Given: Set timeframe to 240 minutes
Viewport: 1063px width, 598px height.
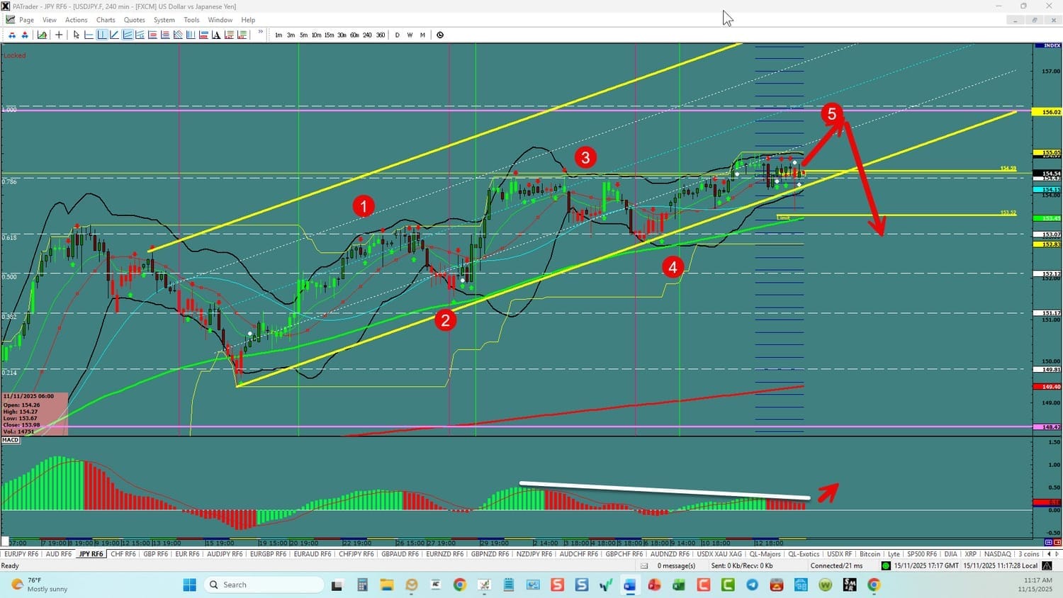Looking at the screenshot, I should tap(367, 35).
